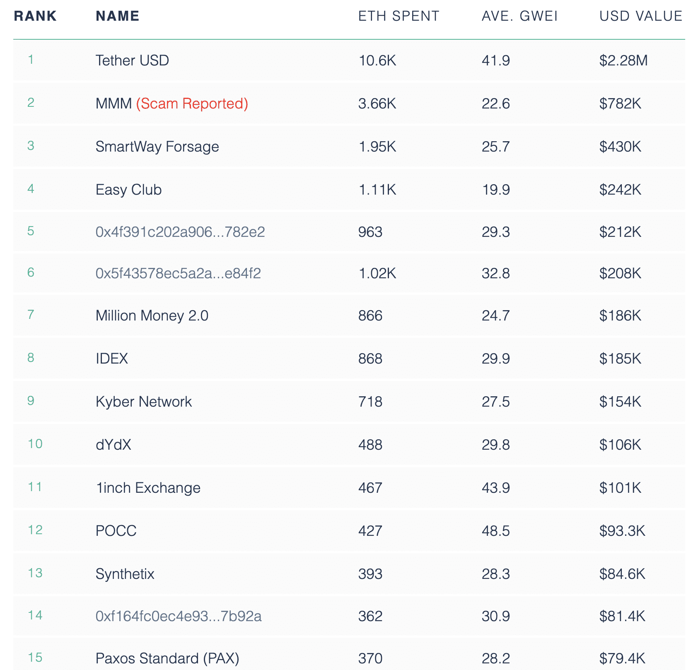Open address 0xf164fc0ec4e93...7b92a
This screenshot has height=670, width=691.
(x=179, y=616)
